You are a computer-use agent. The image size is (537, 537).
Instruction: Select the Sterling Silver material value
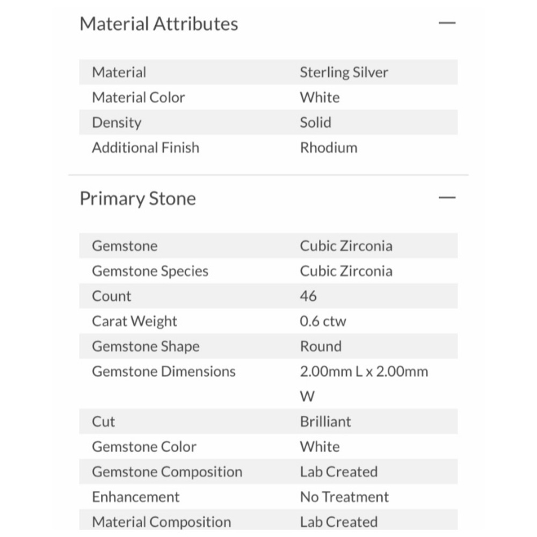tap(344, 72)
